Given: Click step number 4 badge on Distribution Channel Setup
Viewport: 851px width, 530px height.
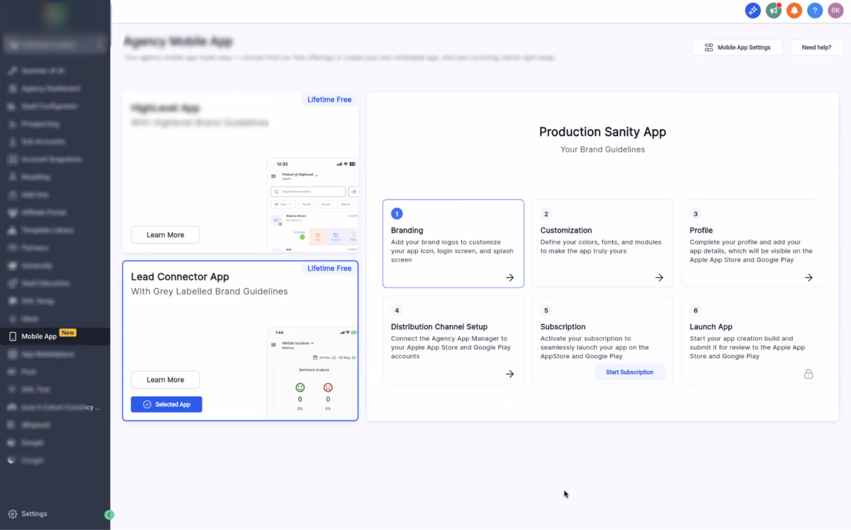Looking at the screenshot, I should pos(397,310).
